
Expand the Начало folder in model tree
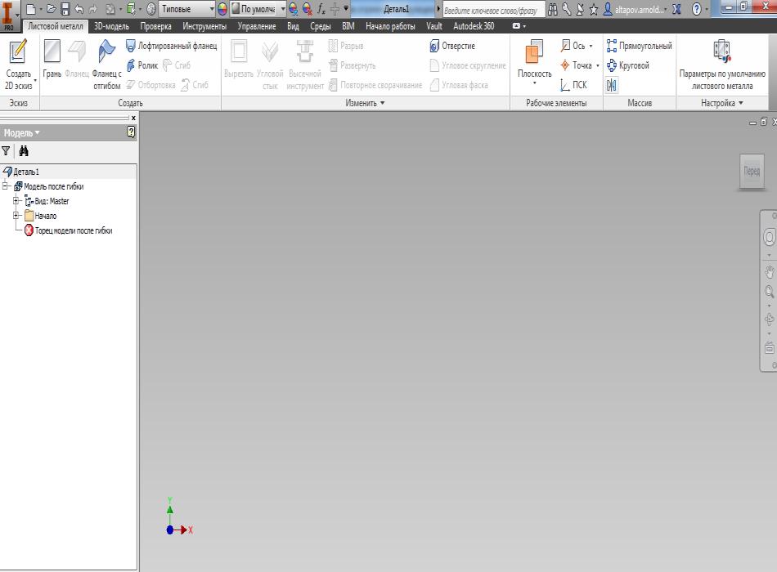pyautogui.click(x=16, y=216)
